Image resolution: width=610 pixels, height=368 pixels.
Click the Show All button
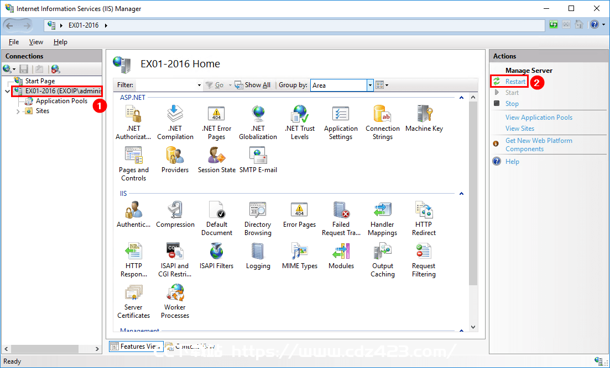(x=253, y=85)
